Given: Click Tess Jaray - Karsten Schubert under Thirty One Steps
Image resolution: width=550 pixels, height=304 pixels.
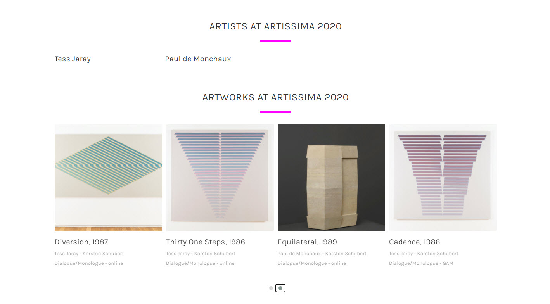Looking at the screenshot, I should (x=201, y=254).
